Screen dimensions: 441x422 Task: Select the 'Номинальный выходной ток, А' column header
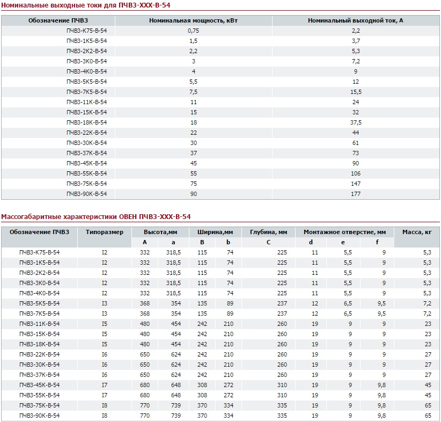click(x=355, y=20)
